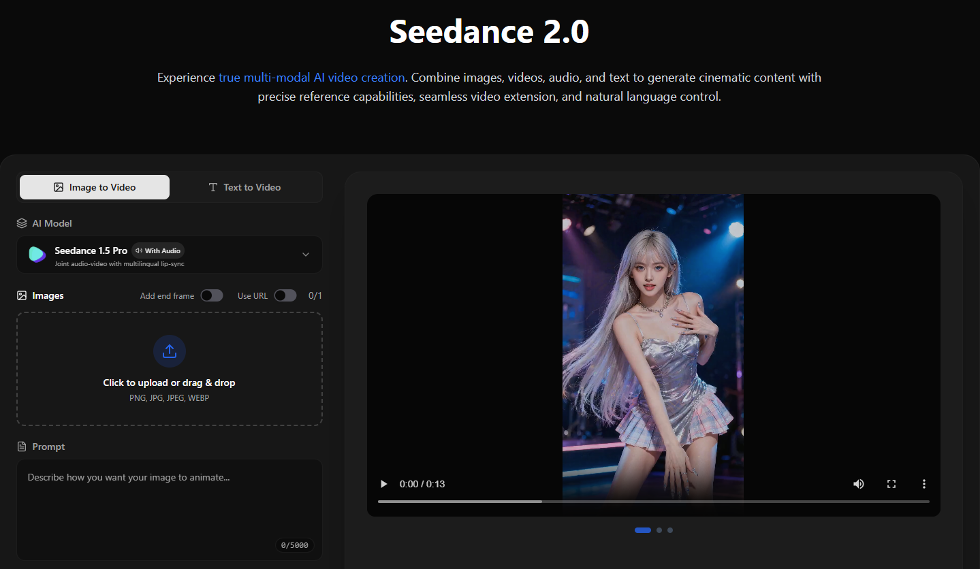This screenshot has height=569, width=980.
Task: Click the Prompt document icon
Action: pyautogui.click(x=22, y=446)
